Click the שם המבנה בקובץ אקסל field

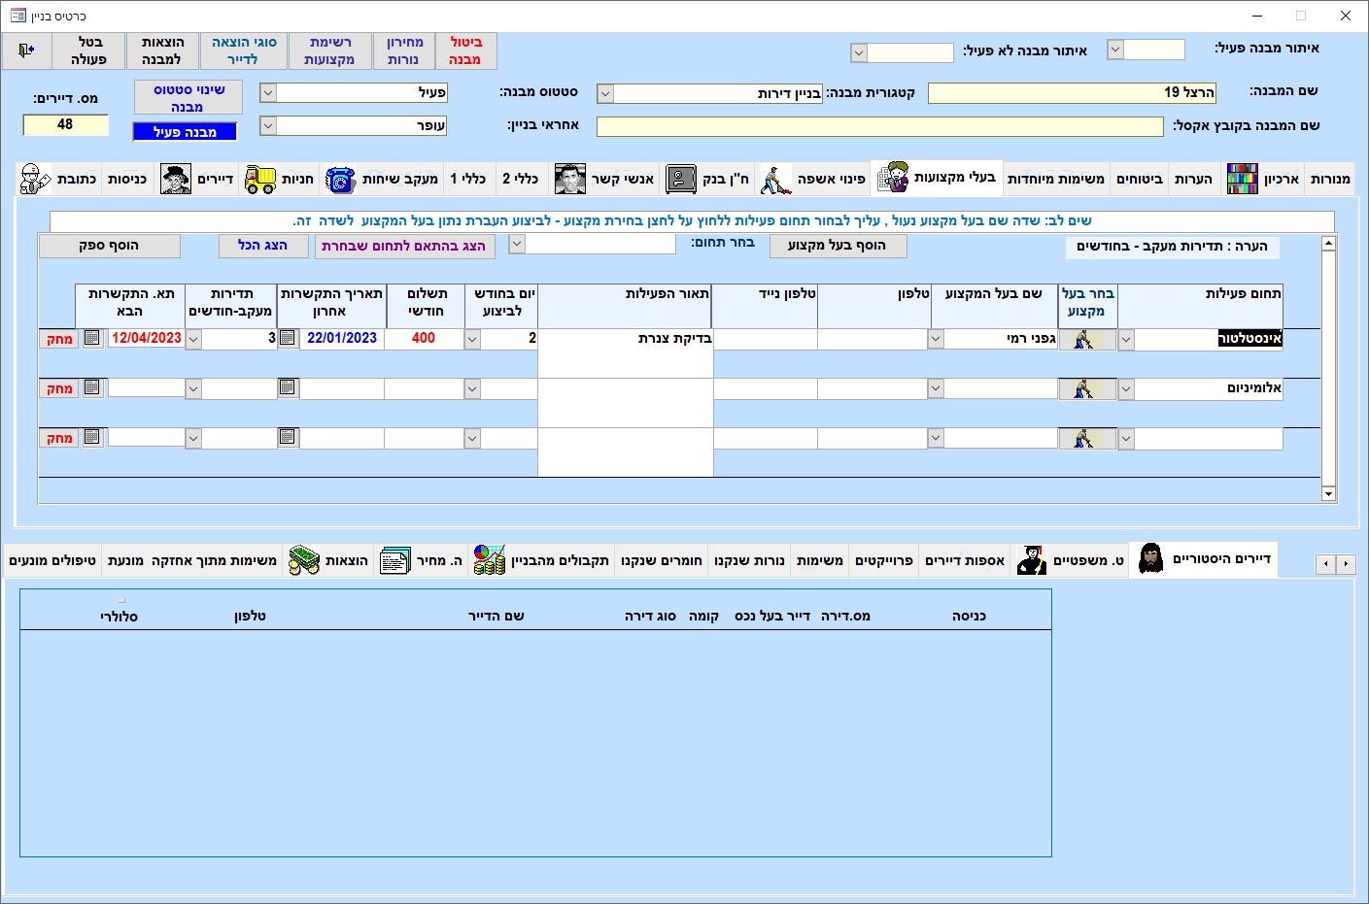point(879,127)
